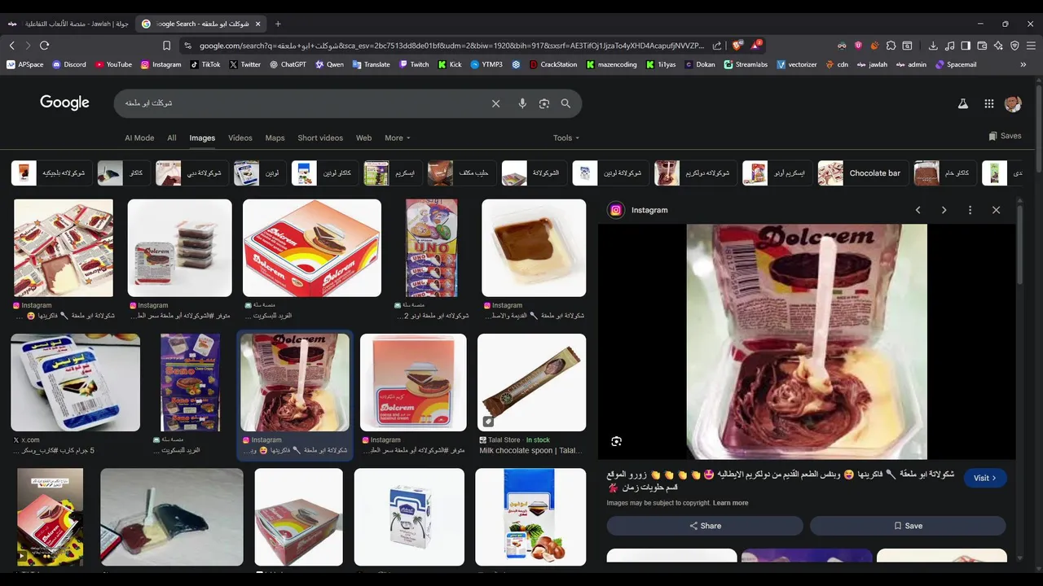Screen dimensions: 1043x586
Task: Click the browser back arrow
Action: coord(11,46)
